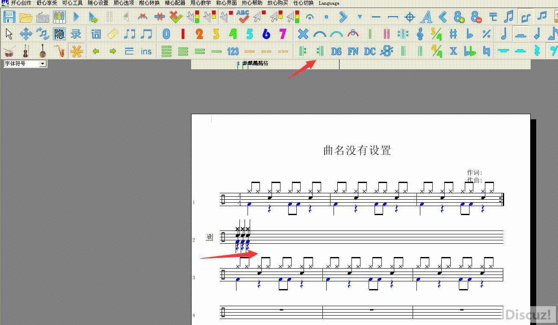
Task: Click the green left arrow icon
Action: (96, 51)
